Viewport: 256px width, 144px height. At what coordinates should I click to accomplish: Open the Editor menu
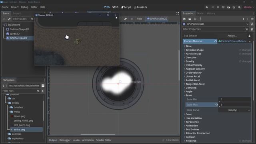[34, 7]
